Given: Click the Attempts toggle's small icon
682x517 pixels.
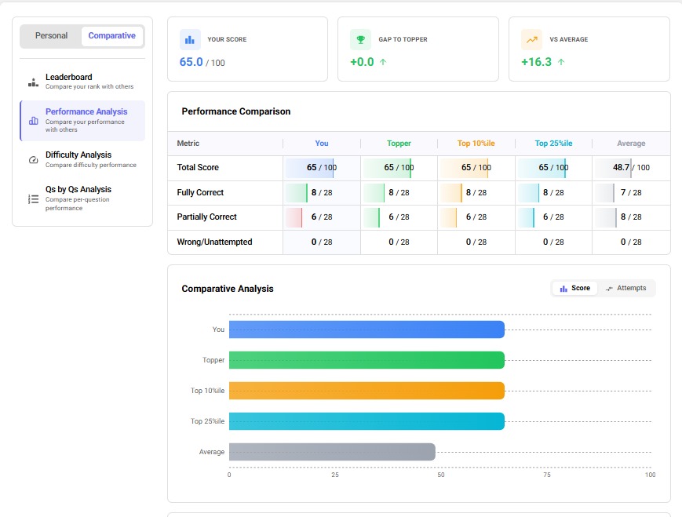Looking at the screenshot, I should coord(609,288).
